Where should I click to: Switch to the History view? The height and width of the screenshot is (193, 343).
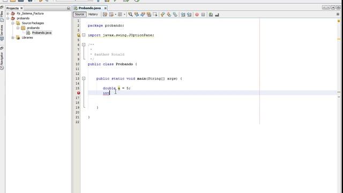tap(93, 14)
